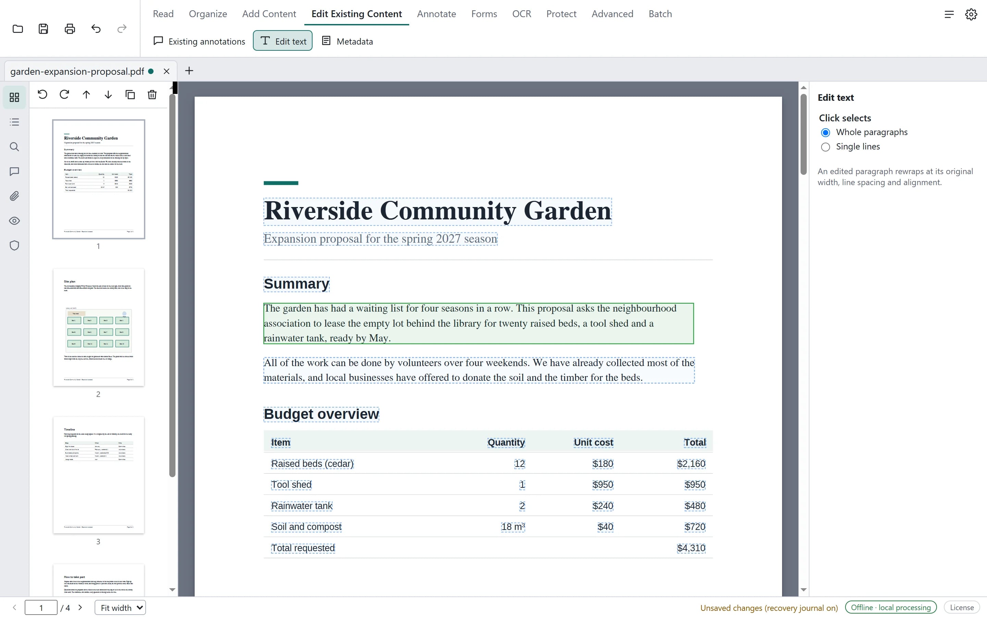Open the Protect tab

(x=561, y=14)
